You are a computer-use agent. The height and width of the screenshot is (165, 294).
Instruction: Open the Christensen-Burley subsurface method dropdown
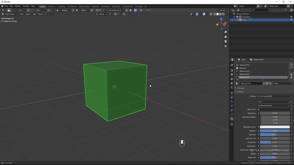click(x=274, y=105)
